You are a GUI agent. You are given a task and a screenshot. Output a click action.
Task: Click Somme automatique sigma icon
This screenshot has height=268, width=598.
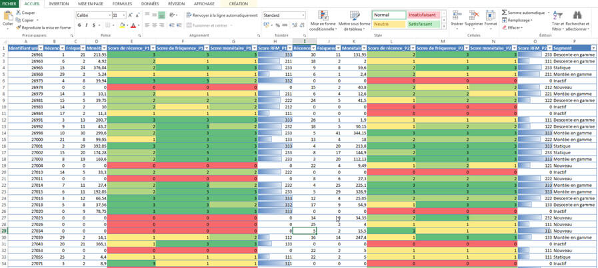click(505, 13)
